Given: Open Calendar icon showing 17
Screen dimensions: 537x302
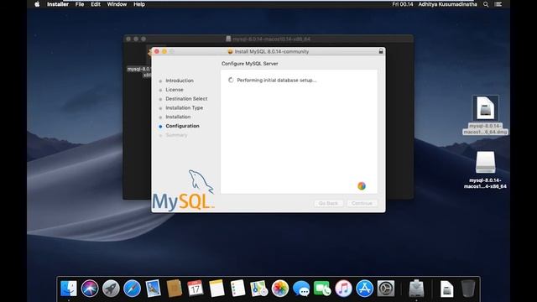Looking at the screenshot, I should point(196,289).
